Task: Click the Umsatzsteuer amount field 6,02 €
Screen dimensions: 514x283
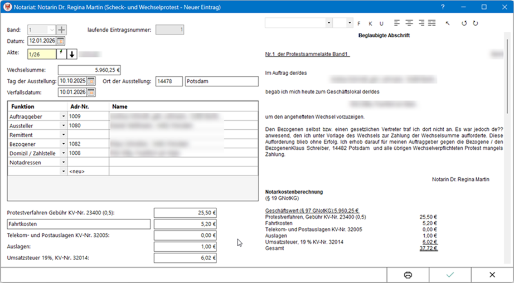Action: 185,258
